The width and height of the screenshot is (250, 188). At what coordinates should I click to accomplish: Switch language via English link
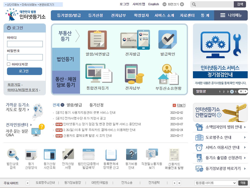[x=154, y=4]
